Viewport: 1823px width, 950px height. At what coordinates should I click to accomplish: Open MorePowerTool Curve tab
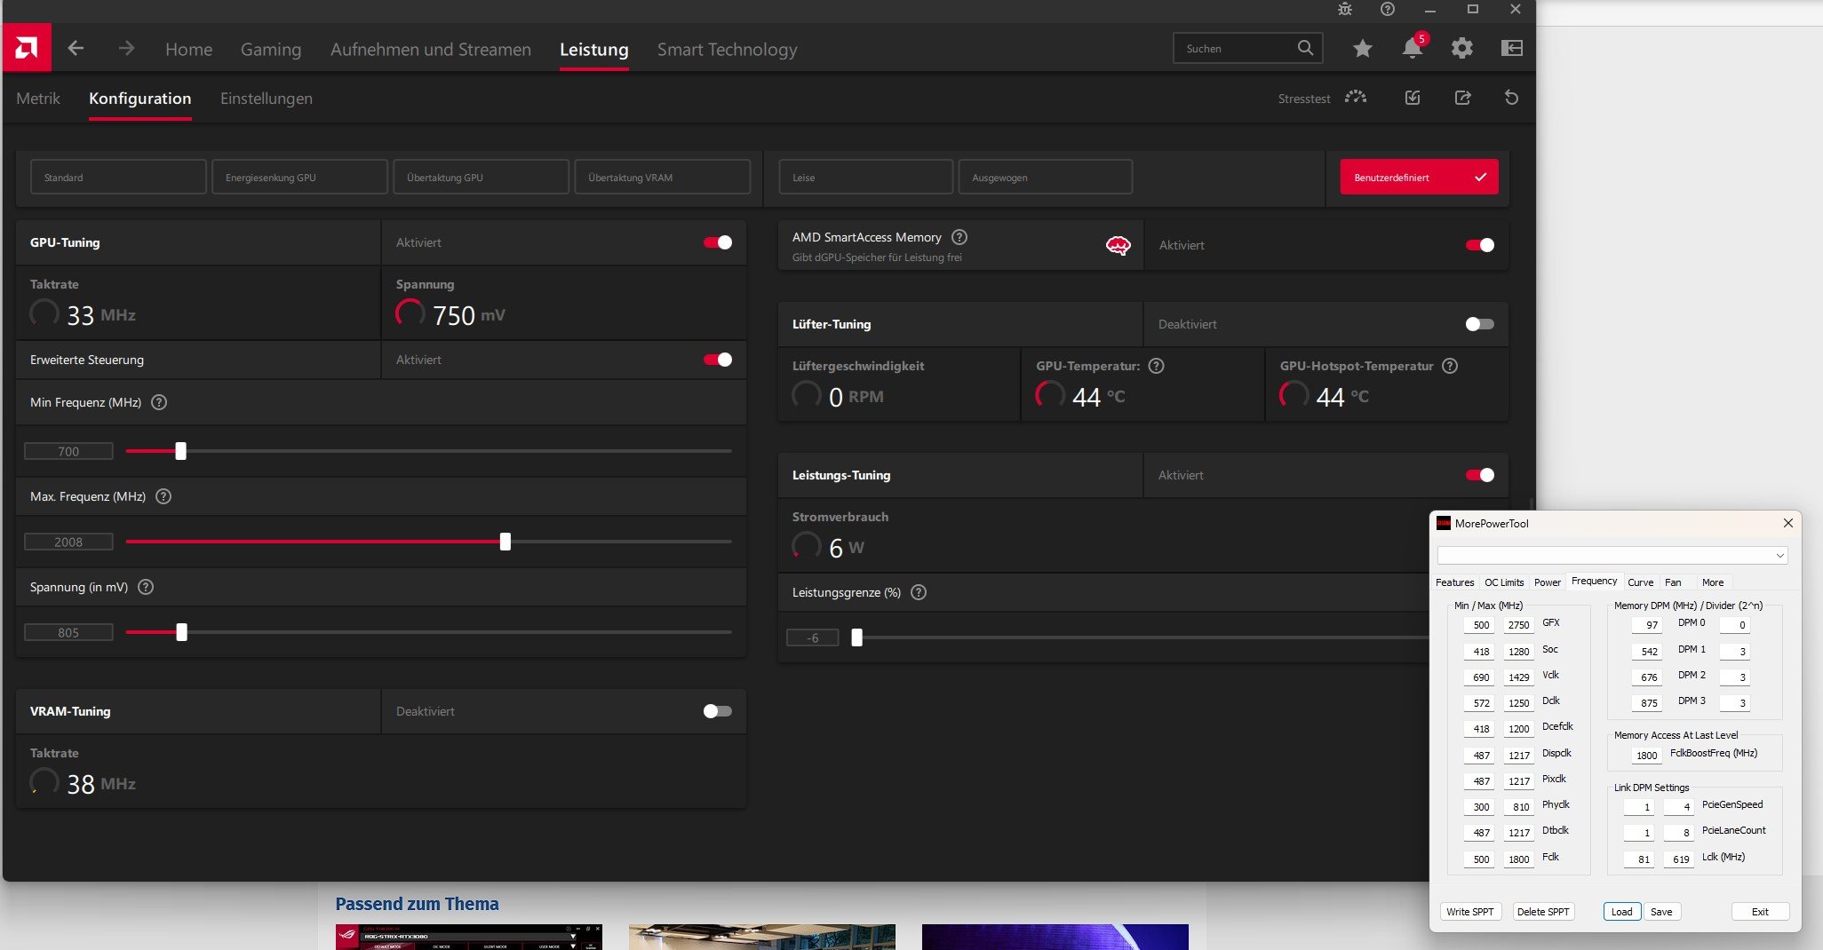click(1641, 582)
